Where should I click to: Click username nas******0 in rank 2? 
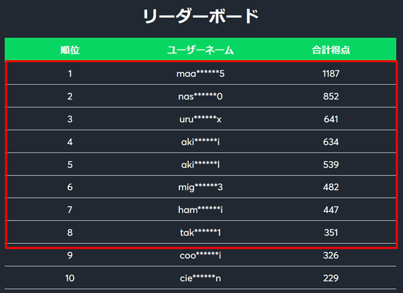[x=200, y=97]
